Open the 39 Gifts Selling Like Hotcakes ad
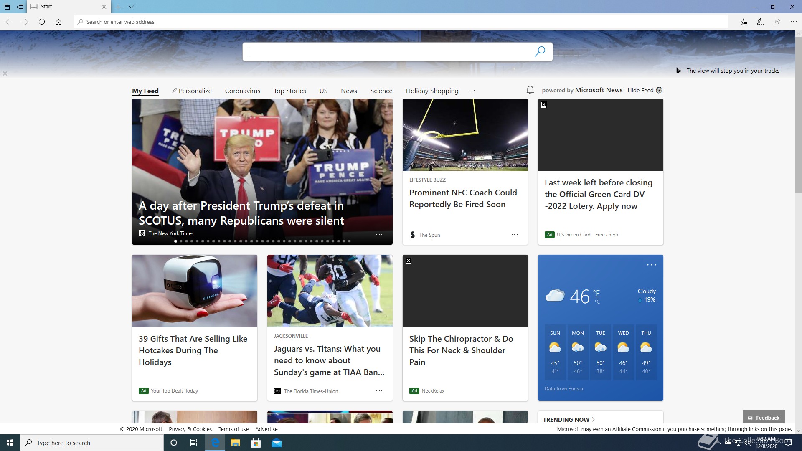The height and width of the screenshot is (451, 802). click(193, 350)
